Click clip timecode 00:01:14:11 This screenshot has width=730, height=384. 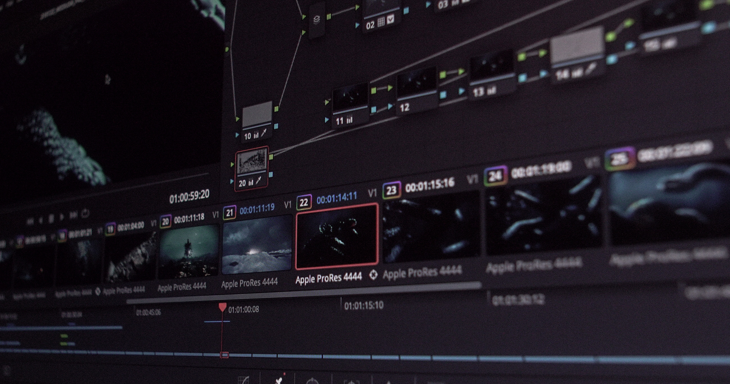pyautogui.click(x=336, y=197)
